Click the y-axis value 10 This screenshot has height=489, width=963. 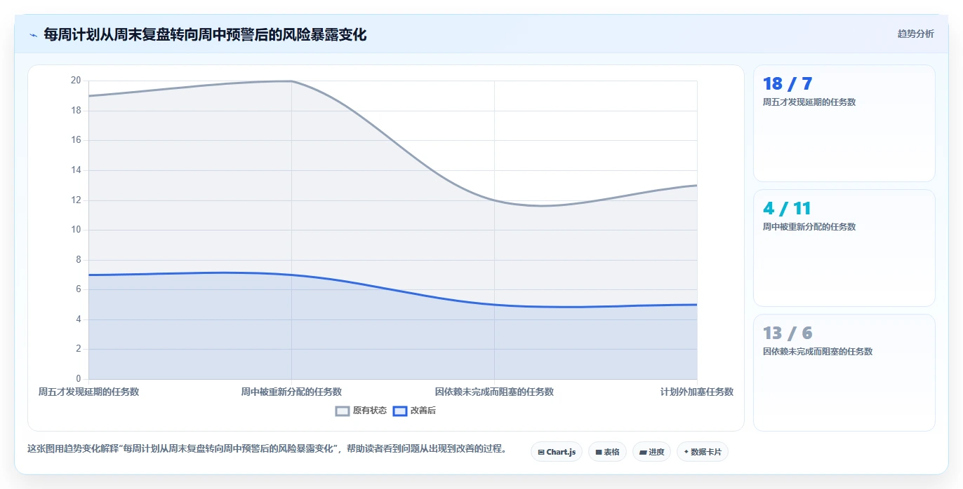click(76, 230)
